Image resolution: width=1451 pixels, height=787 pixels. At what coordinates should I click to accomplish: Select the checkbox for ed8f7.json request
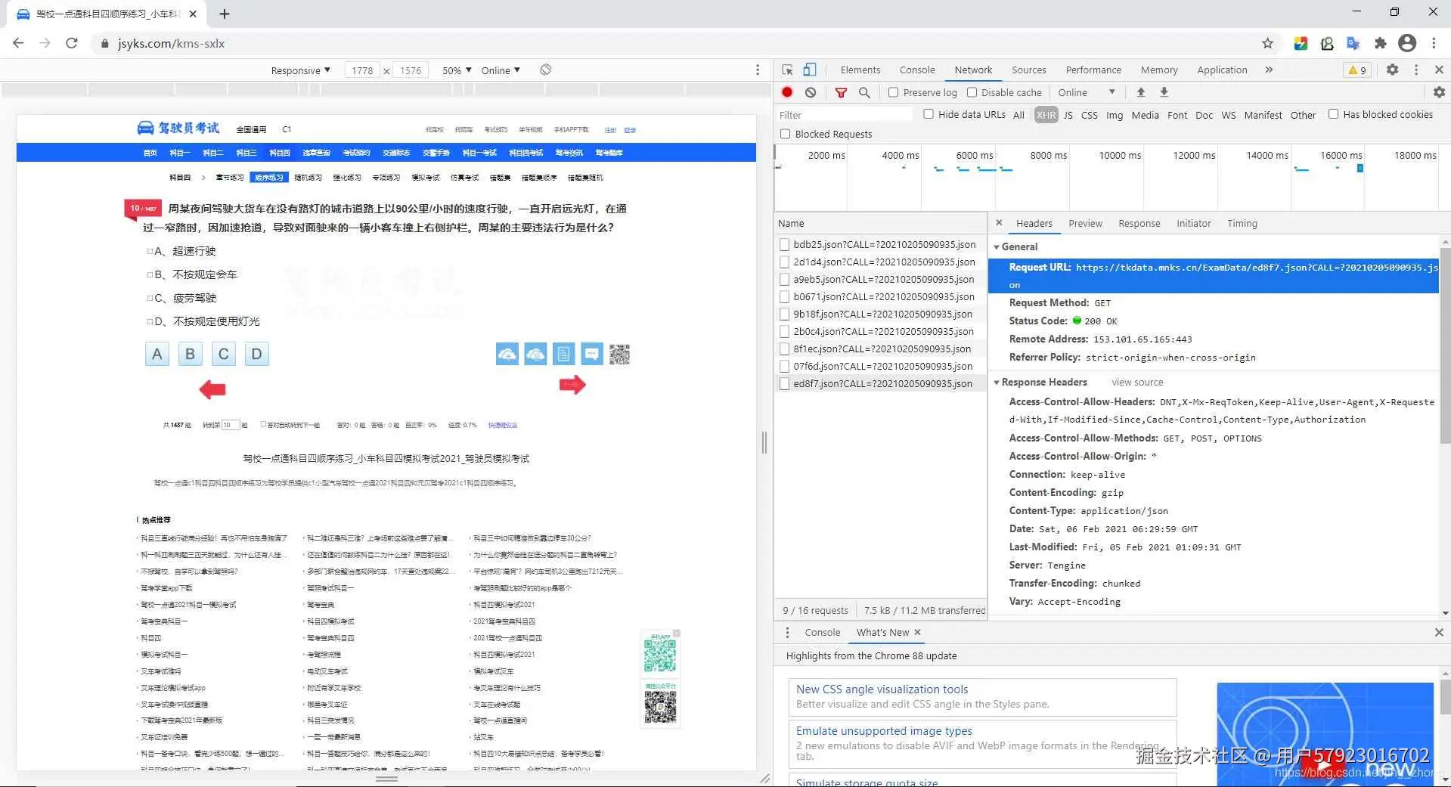[785, 383]
